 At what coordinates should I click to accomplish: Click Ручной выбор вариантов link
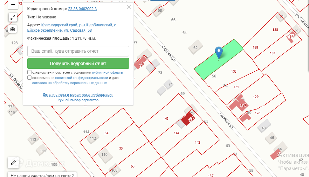[x=78, y=100]
